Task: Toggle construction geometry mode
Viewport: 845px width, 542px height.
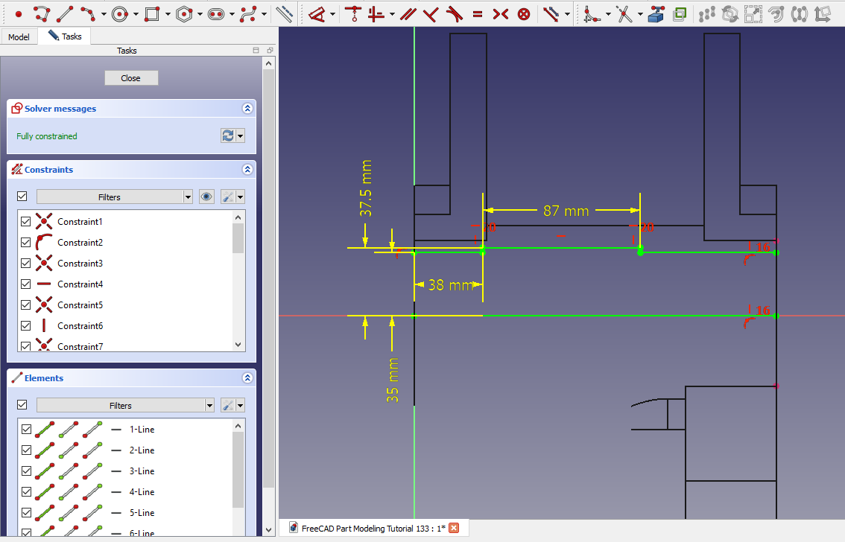Action: 284,13
